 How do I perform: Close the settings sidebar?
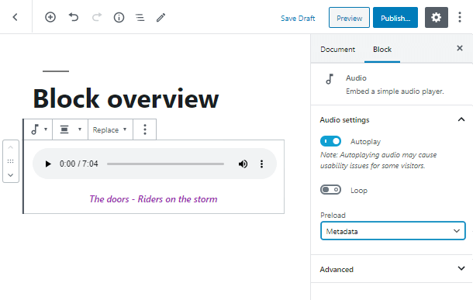pos(459,48)
